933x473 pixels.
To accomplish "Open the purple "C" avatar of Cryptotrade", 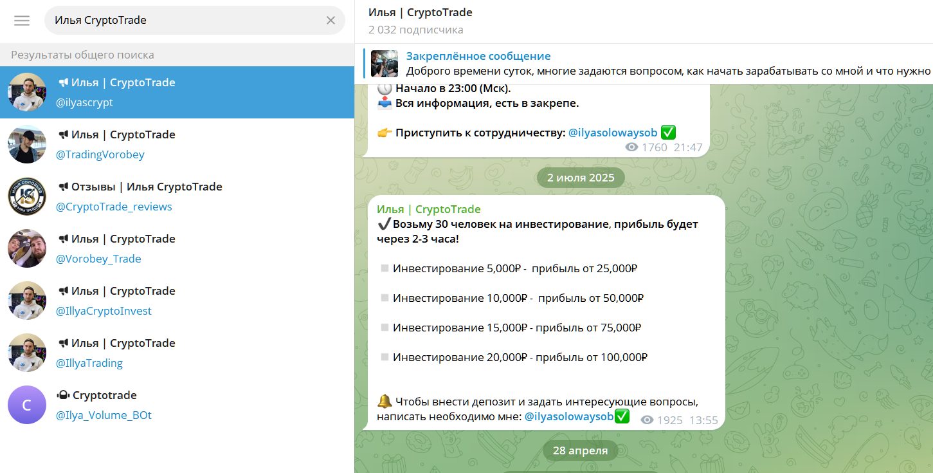I will (x=27, y=405).
